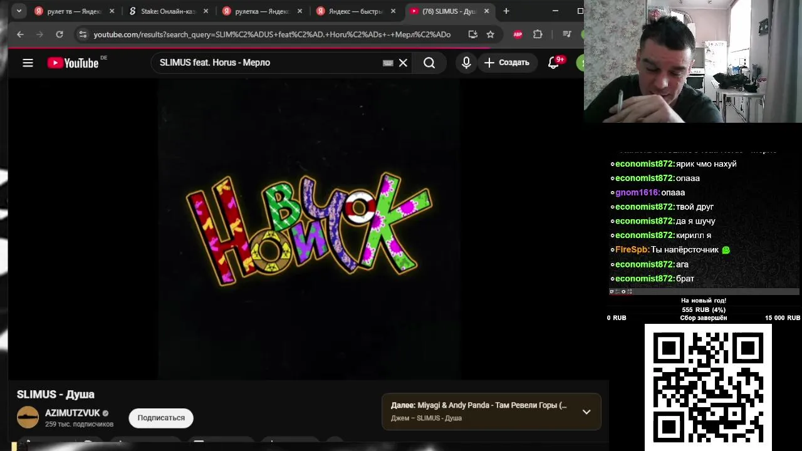Screen dimensions: 802x451
Task: Reload the page
Action: [x=60, y=34]
